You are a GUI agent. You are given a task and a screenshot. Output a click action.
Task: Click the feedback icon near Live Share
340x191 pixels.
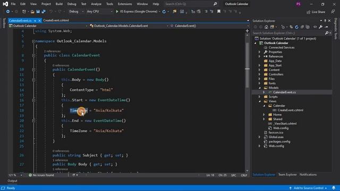tap(333, 12)
